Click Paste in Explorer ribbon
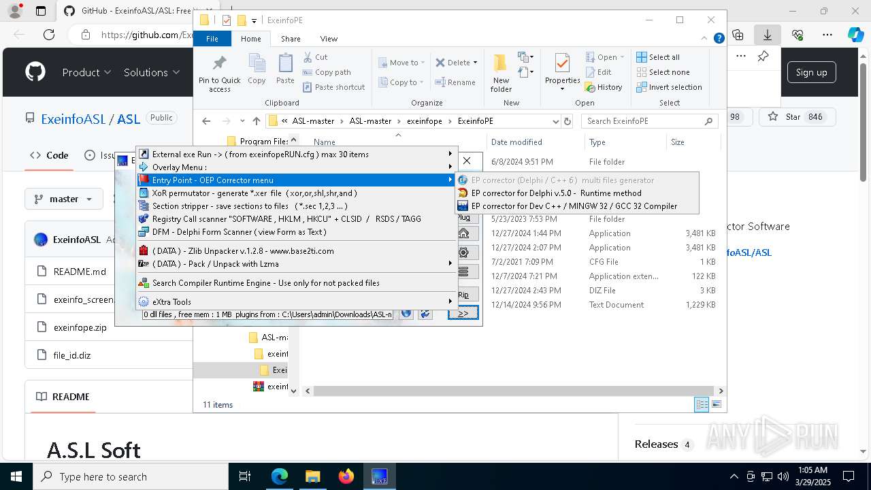This screenshot has height=490, width=871. point(285,69)
